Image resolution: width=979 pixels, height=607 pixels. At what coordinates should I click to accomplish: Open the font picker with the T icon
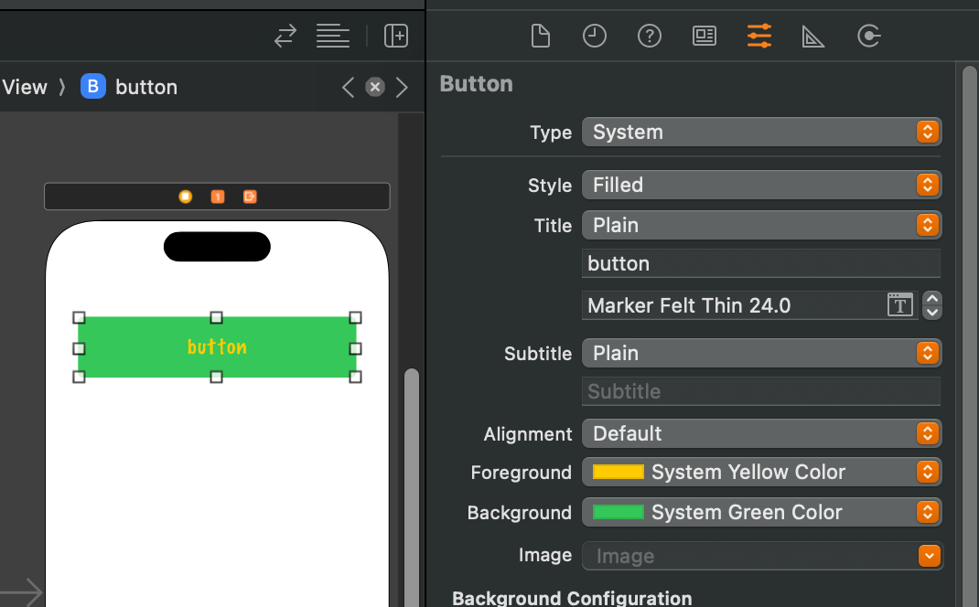(899, 305)
